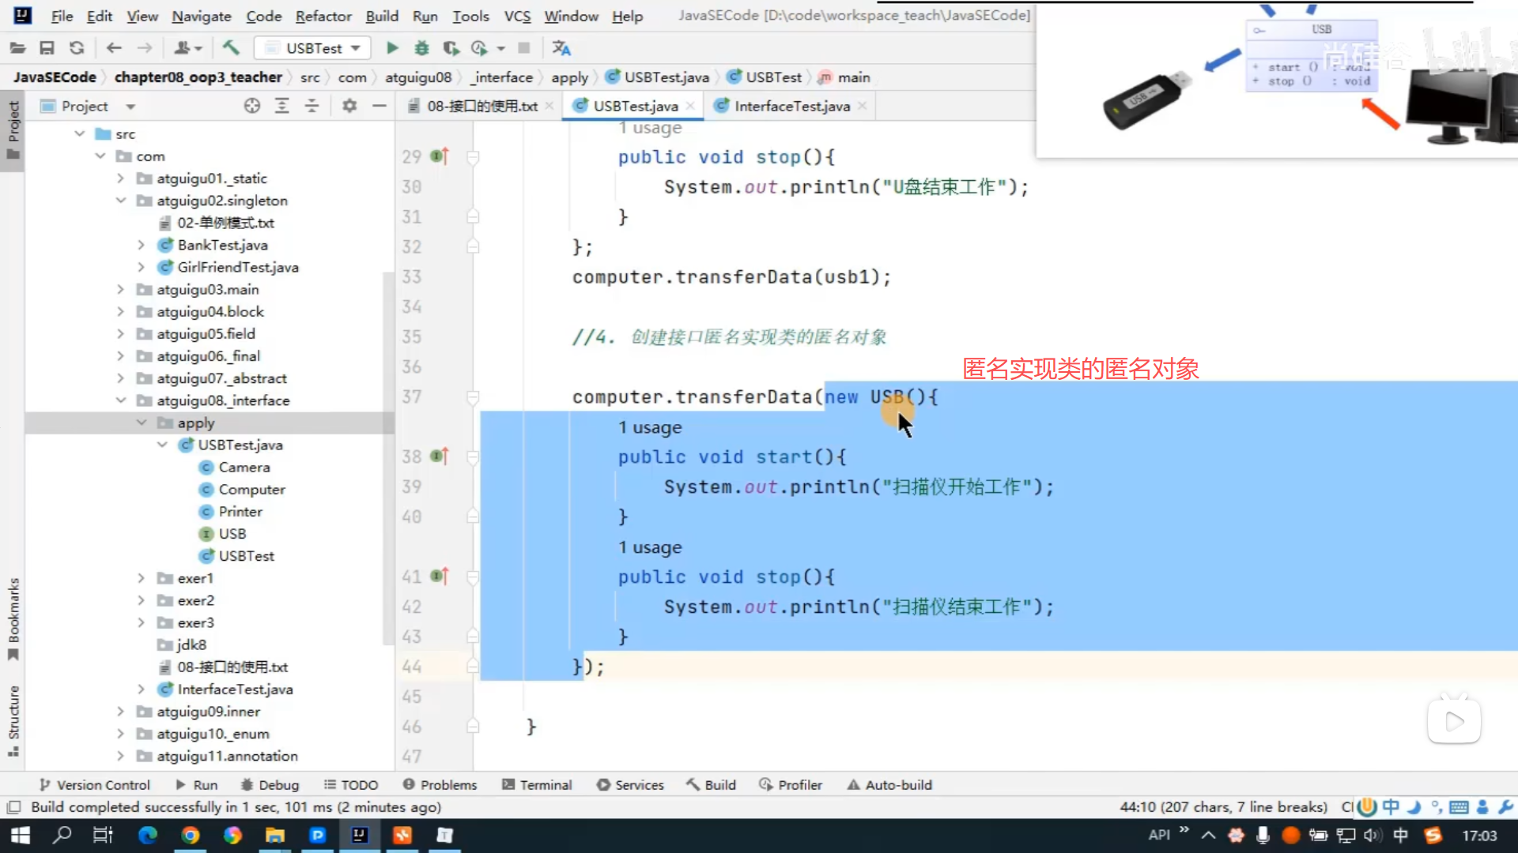The image size is (1518, 853).
Task: Open the USBTest run configuration dropdown
Action: point(314,48)
